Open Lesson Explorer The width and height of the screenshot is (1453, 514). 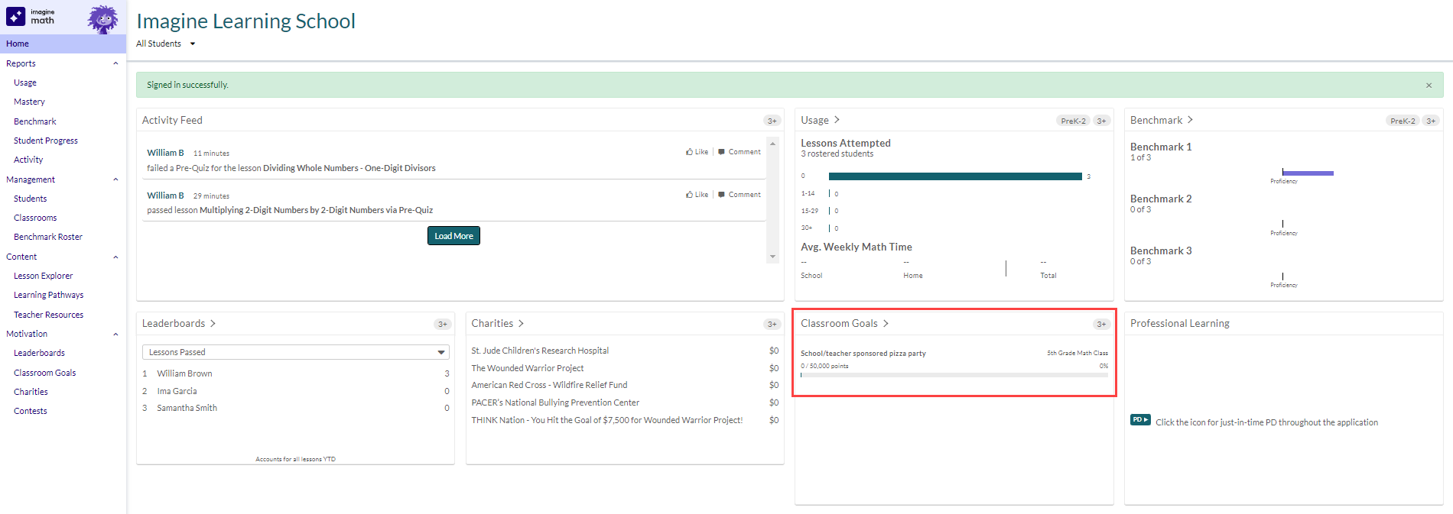click(x=44, y=276)
